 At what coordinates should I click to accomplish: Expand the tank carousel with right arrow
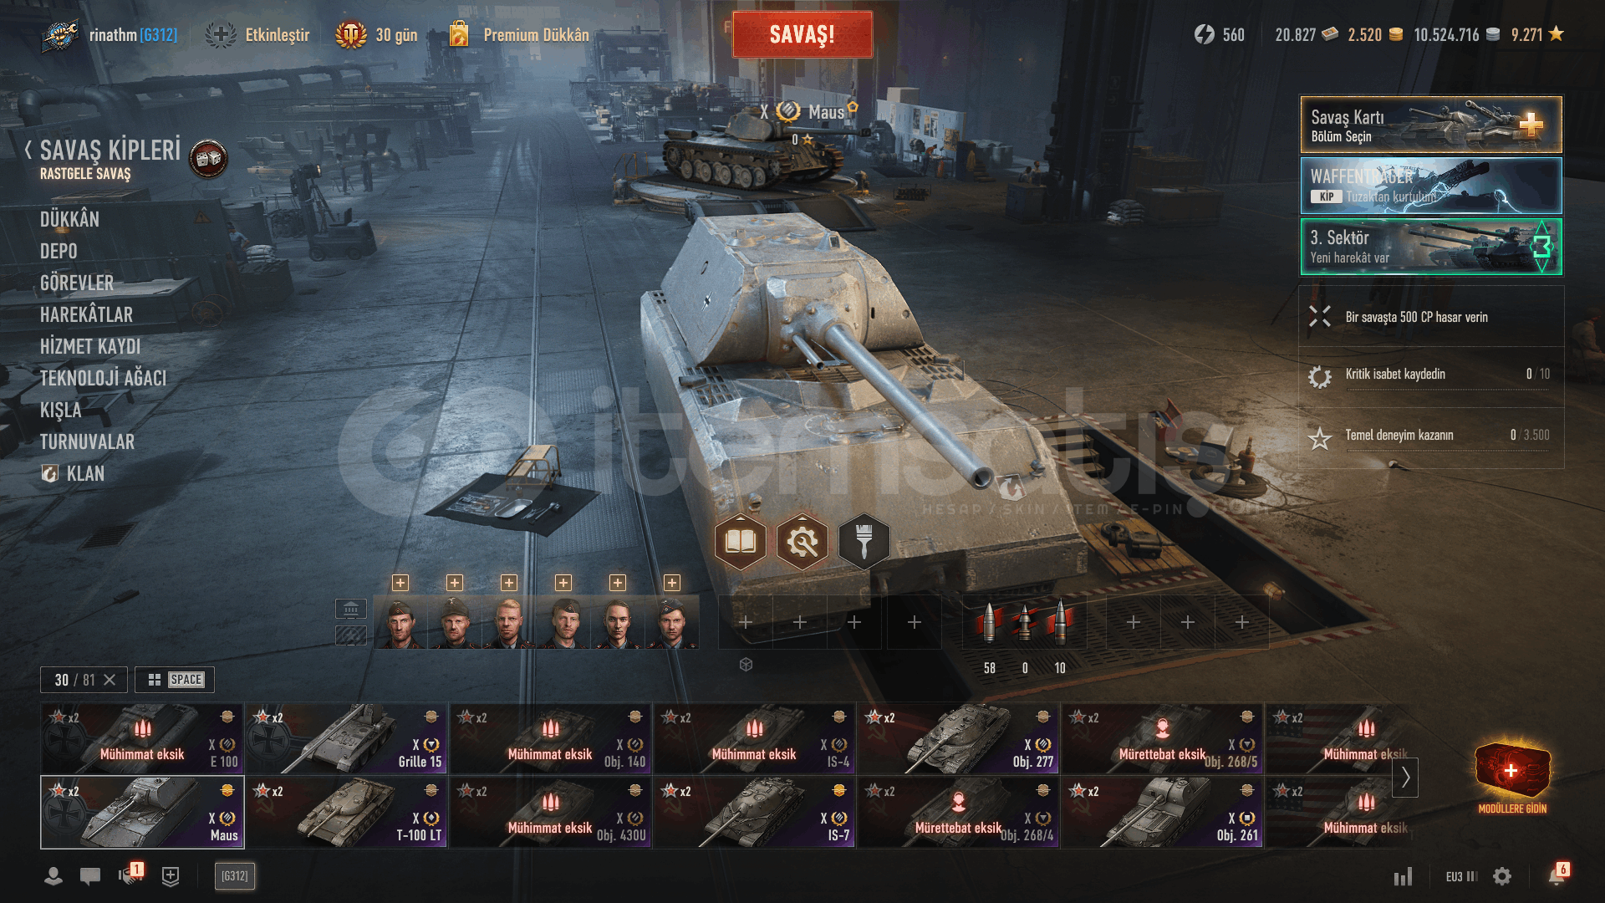[x=1405, y=777]
